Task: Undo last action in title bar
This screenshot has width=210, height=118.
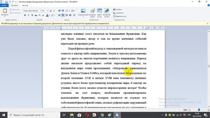Action: coord(10,2)
